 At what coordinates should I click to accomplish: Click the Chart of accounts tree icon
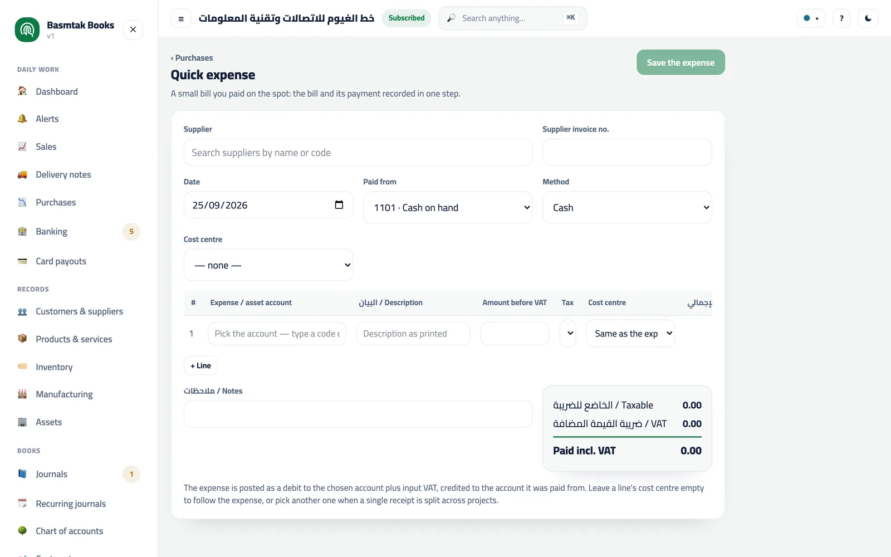(x=22, y=531)
